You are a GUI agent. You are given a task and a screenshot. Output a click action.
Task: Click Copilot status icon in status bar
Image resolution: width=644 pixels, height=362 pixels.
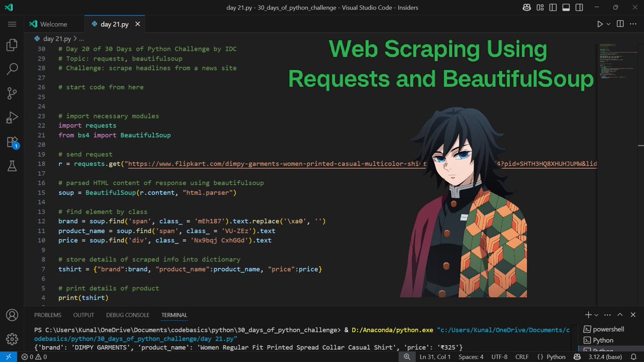pos(577,357)
